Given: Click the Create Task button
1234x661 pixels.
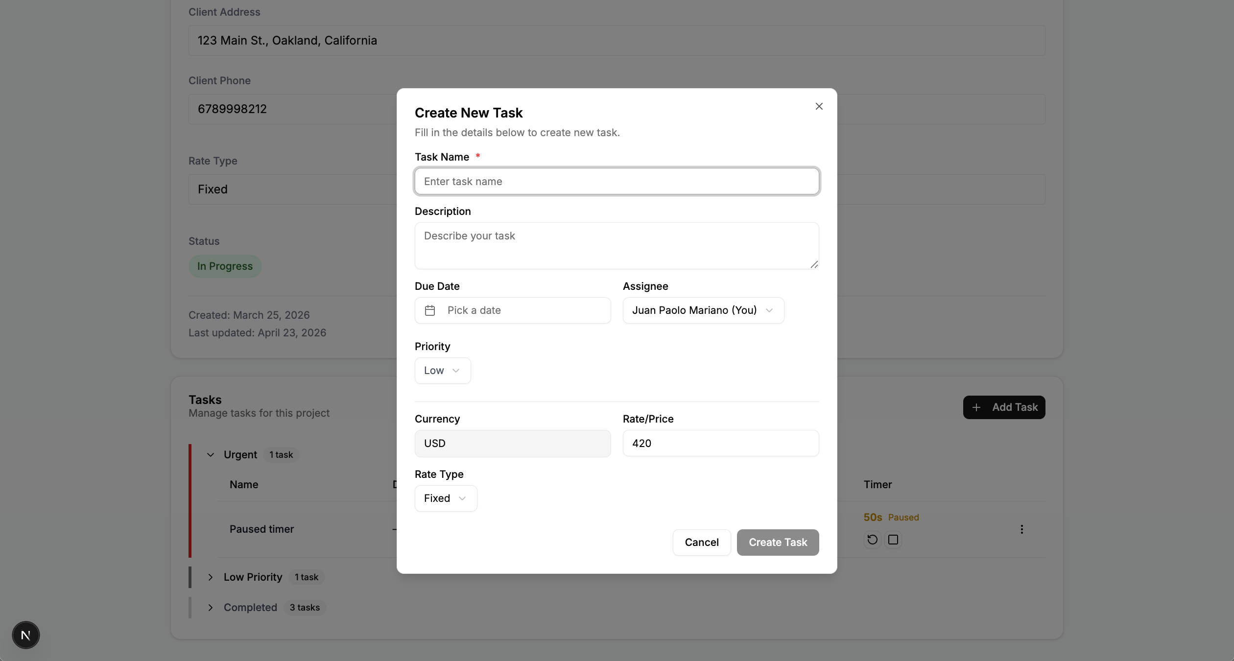Looking at the screenshot, I should [x=778, y=543].
